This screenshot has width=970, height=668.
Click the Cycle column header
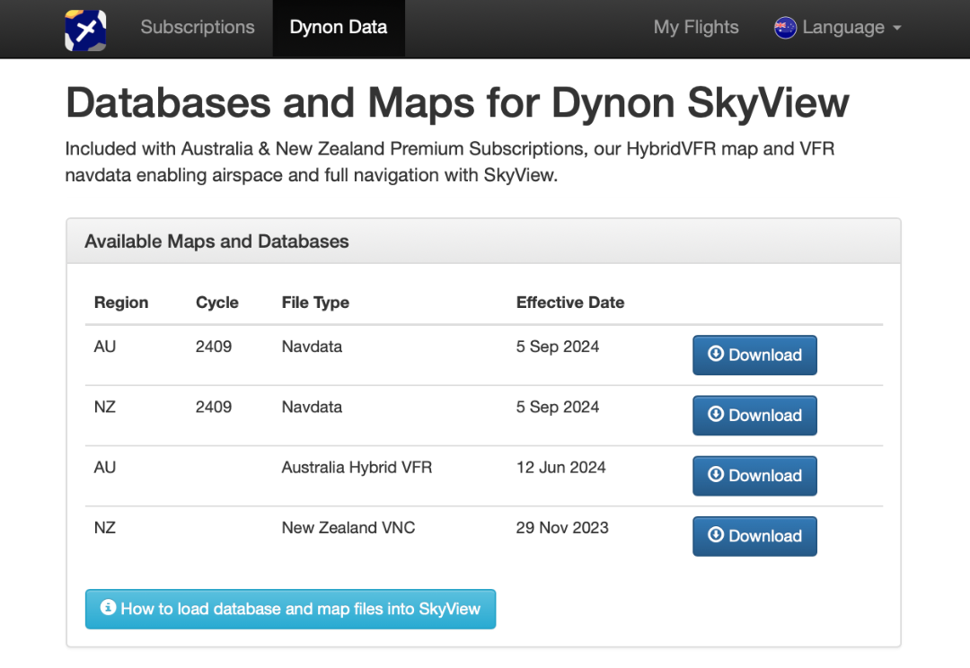[216, 303]
